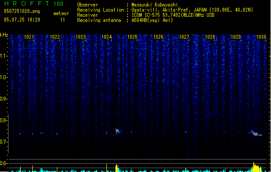271x172 pixels.
Task: Click the 1023 time marker
Action: (x=81, y=37)
